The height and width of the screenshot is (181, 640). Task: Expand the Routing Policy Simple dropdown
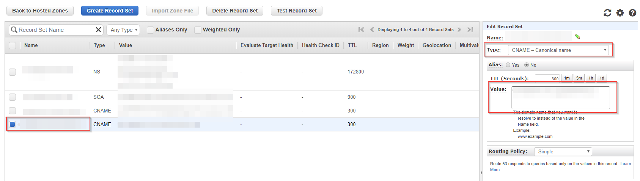pos(563,151)
